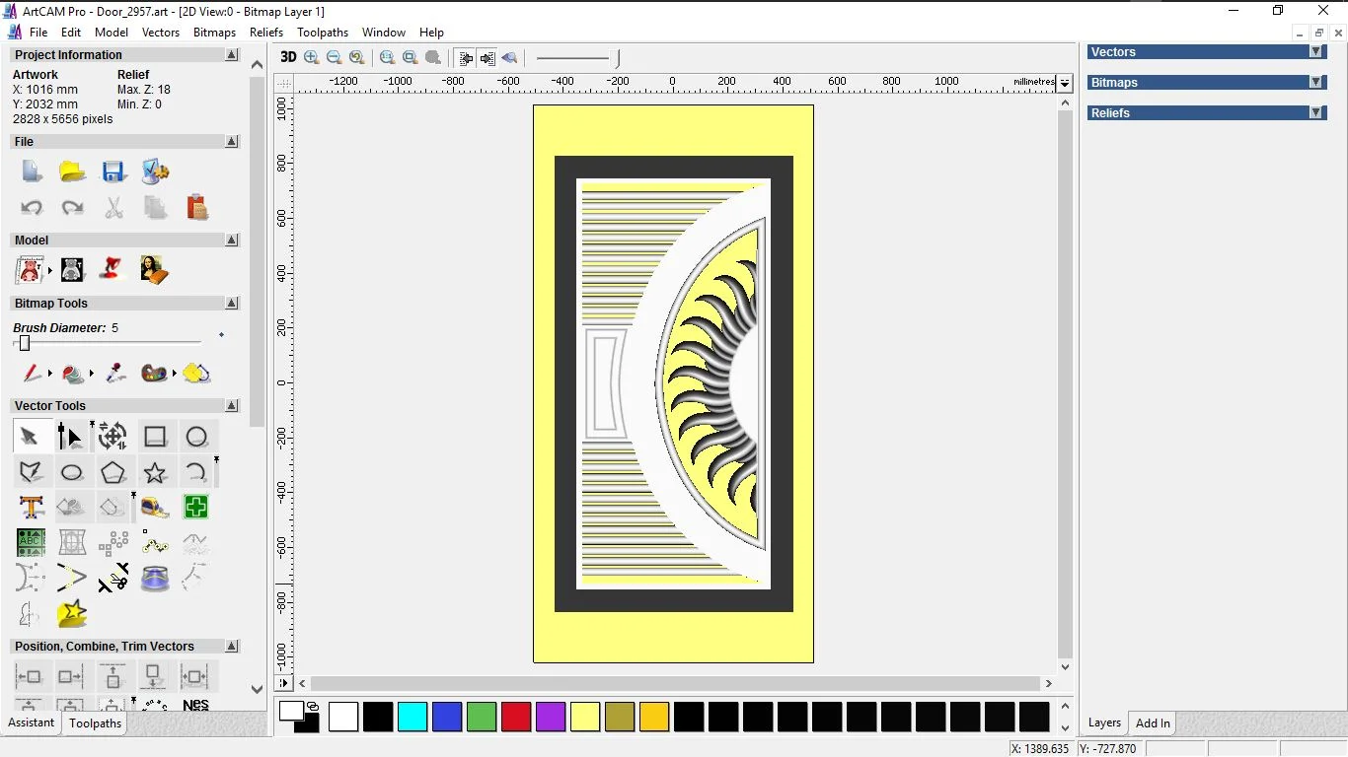Screen dimensions: 1348x757
Task: Select the Create Polygon vector tool
Action: pyautogui.click(x=112, y=472)
